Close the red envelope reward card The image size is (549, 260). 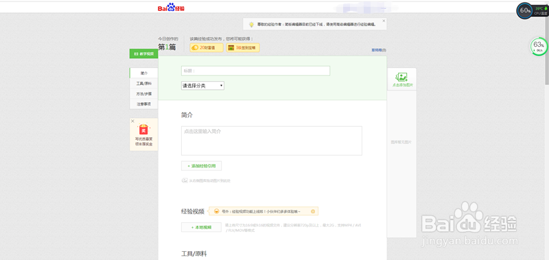[132, 121]
